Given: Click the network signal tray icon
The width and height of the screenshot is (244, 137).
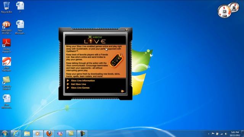Looking at the screenshot, I should pos(222,134).
